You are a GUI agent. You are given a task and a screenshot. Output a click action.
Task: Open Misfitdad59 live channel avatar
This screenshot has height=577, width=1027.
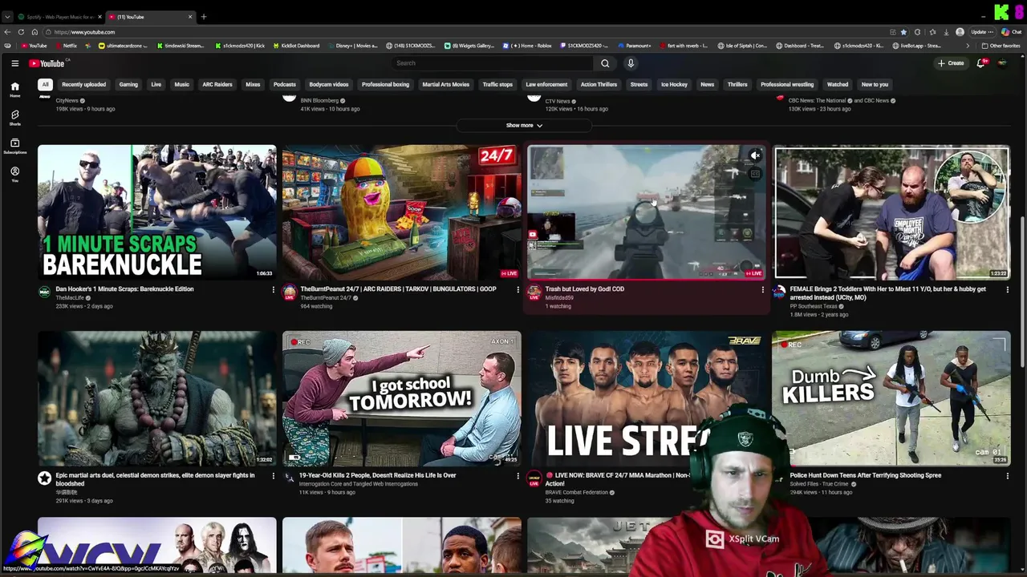(x=534, y=293)
